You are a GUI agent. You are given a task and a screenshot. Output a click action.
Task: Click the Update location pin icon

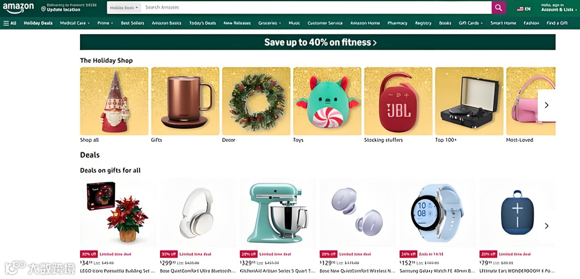44,8
